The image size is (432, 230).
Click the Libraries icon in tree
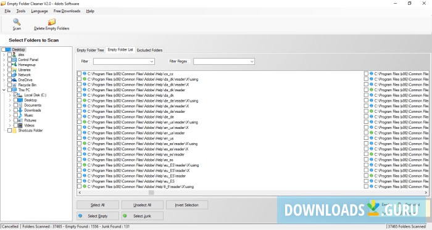[x=14, y=70]
